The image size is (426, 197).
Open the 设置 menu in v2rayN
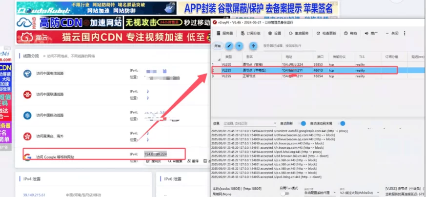coord(274,33)
